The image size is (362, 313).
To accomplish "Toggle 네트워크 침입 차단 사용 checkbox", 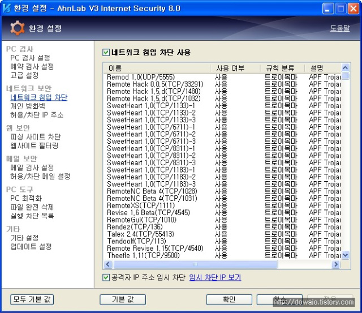I will (x=106, y=52).
